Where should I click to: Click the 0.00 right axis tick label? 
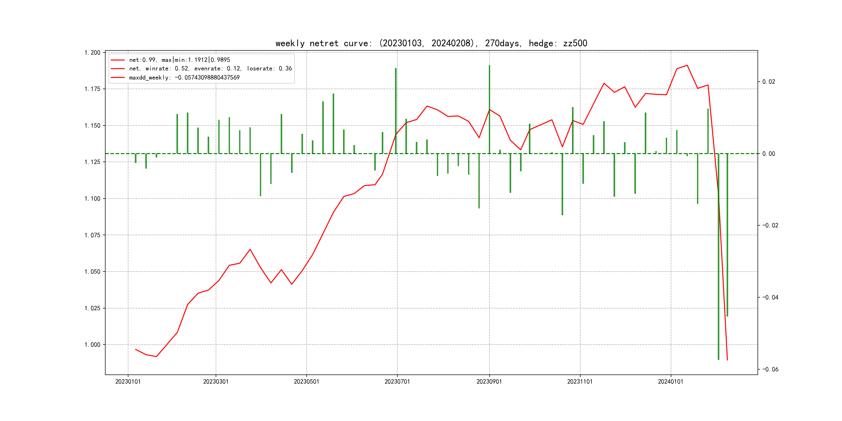(768, 154)
